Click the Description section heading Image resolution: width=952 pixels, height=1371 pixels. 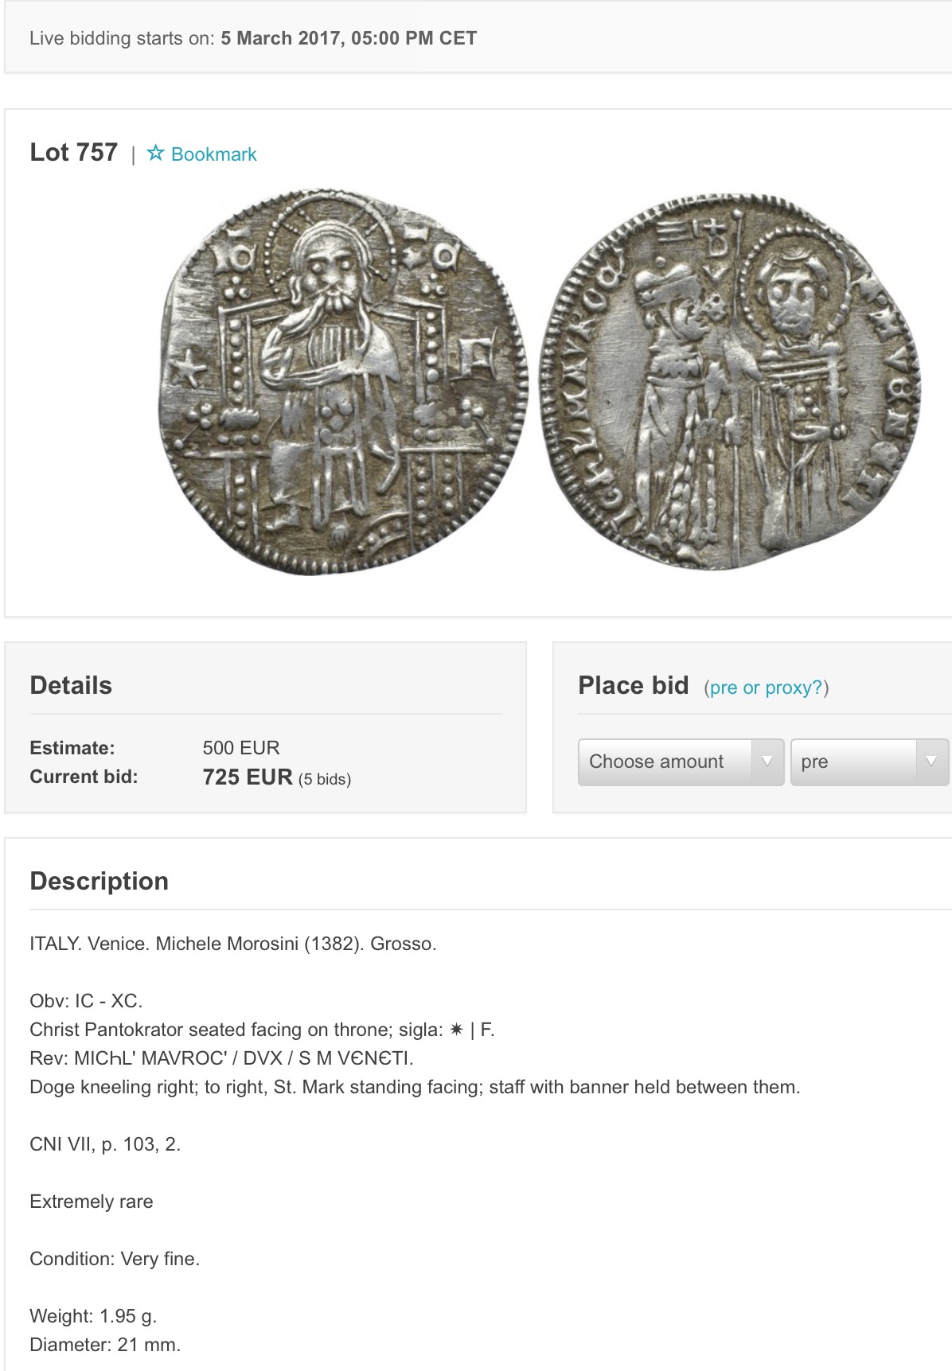pyautogui.click(x=99, y=881)
